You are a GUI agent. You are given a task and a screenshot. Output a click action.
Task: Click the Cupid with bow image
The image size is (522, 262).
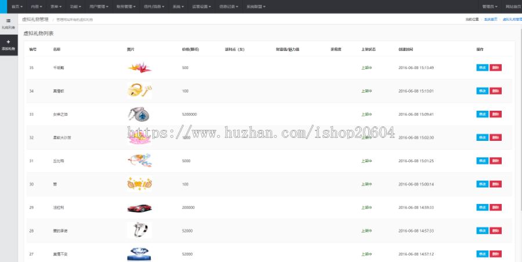click(x=139, y=161)
